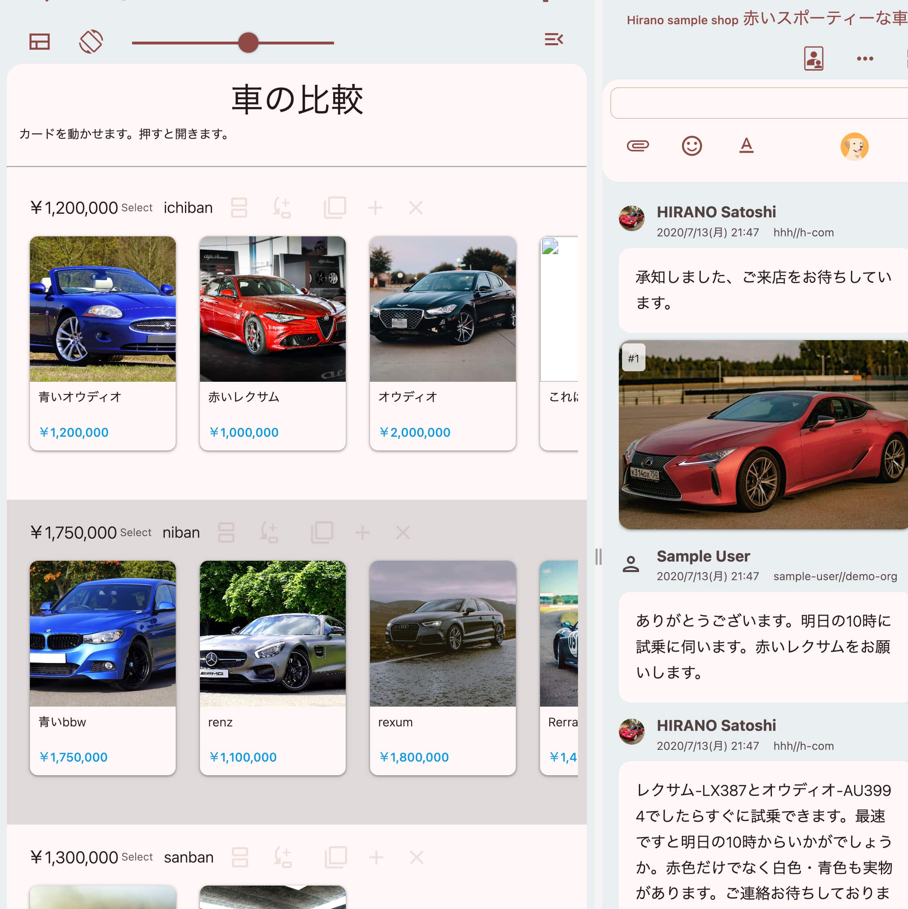The width and height of the screenshot is (908, 909).
Task: Click the duplicate icon in sanban row
Action: click(x=336, y=857)
